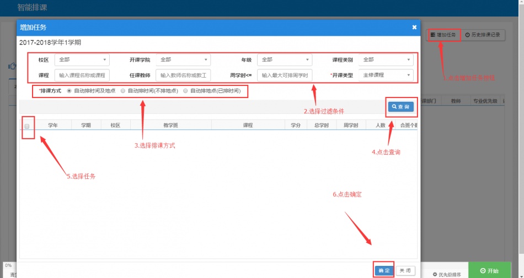Focus the 任课教师 teacher input field
Screen dimensions: 524x278
click(183, 75)
